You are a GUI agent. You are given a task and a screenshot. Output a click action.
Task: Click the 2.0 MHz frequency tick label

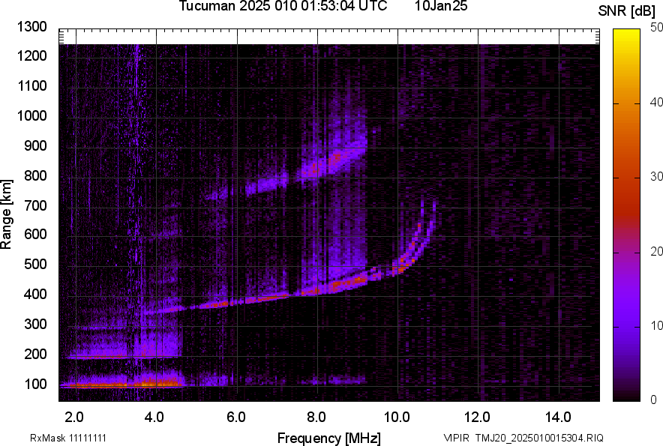pos(74,416)
